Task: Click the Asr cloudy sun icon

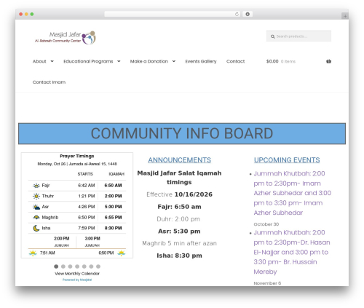Action: pos(36,207)
